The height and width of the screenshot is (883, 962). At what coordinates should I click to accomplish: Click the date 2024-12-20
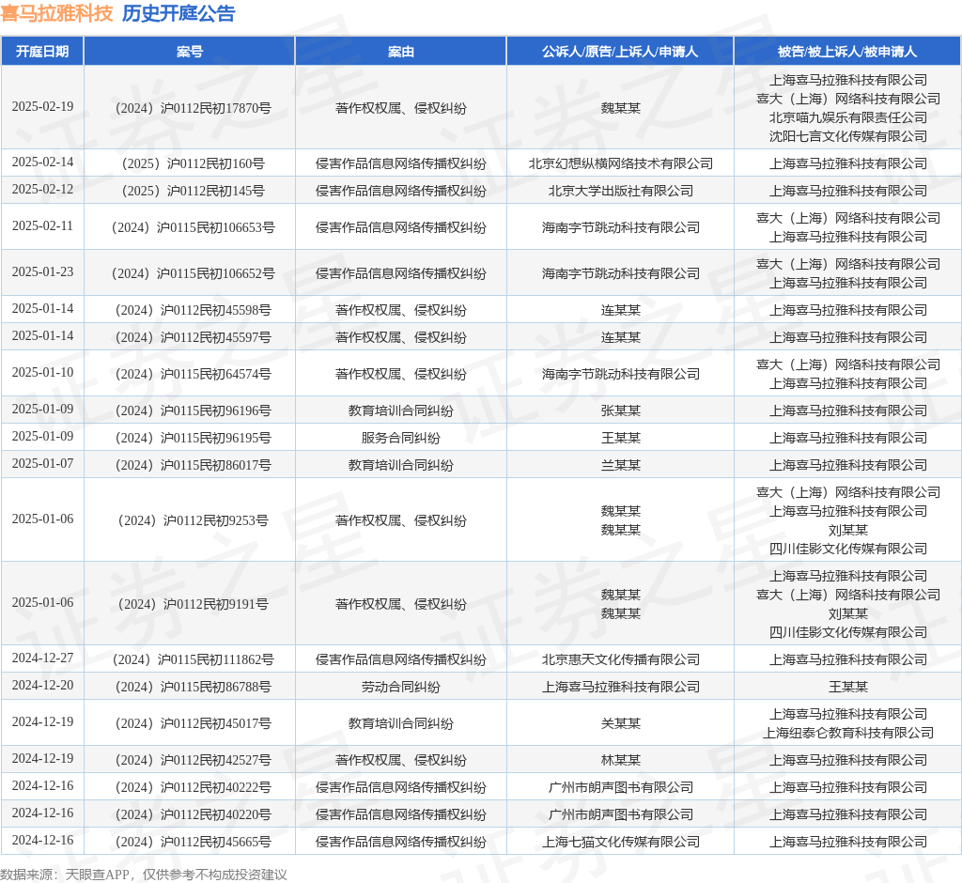(x=42, y=686)
